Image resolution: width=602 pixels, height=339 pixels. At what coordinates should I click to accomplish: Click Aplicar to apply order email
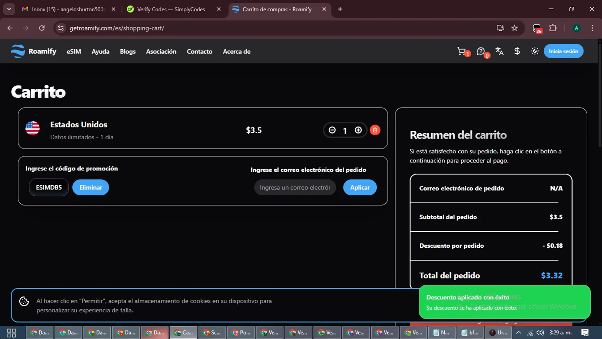[x=360, y=187]
